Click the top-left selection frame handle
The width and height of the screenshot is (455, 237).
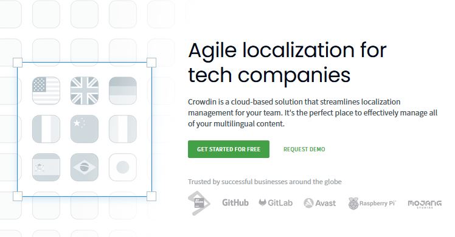18,63
